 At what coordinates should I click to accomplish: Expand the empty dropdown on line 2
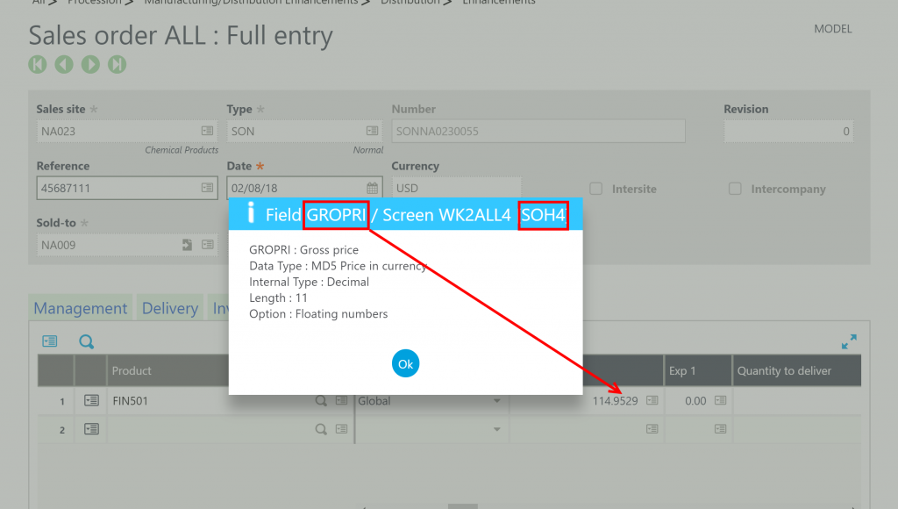(x=496, y=429)
